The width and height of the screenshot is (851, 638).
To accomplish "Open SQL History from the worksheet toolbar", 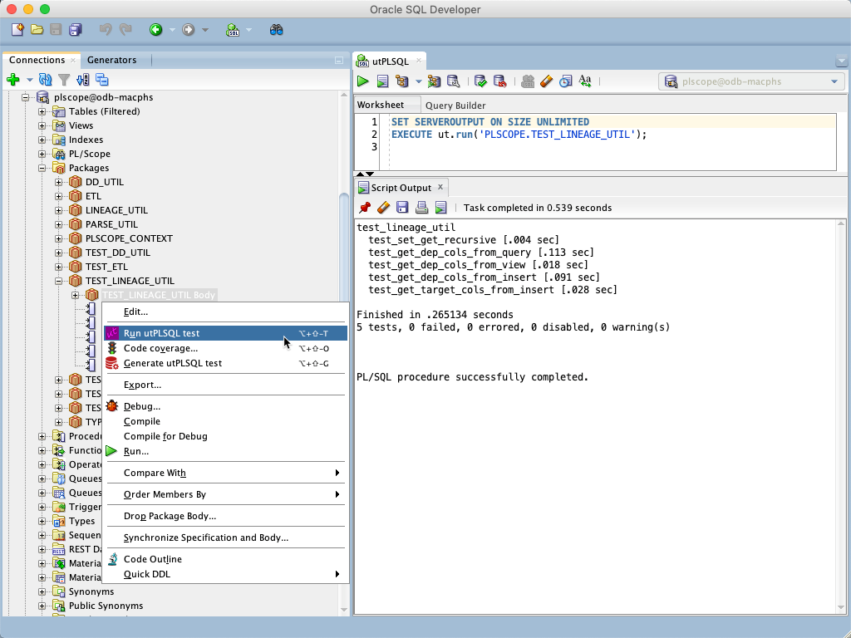I will pyautogui.click(x=566, y=81).
